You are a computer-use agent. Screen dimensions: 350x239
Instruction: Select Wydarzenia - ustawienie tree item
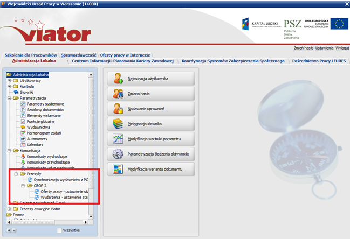[64, 198]
